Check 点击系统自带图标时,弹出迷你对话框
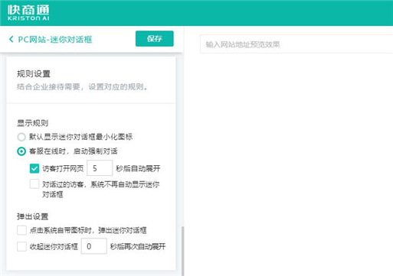The width and height of the screenshot is (393, 276). pyautogui.click(x=21, y=230)
